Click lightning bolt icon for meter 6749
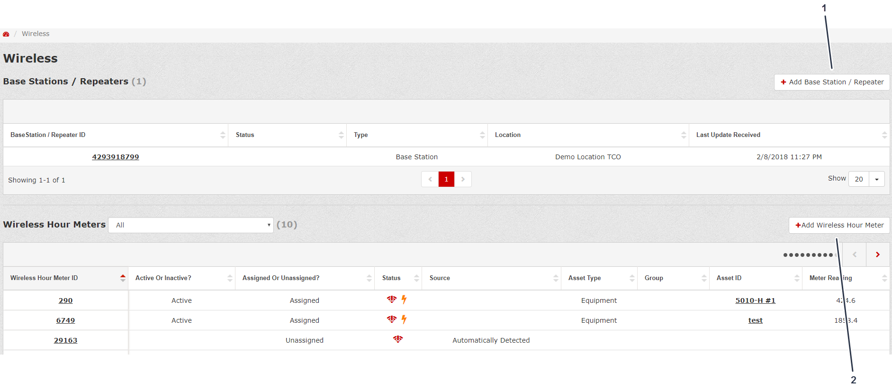Screen dimensions: 892x391 pyautogui.click(x=404, y=319)
